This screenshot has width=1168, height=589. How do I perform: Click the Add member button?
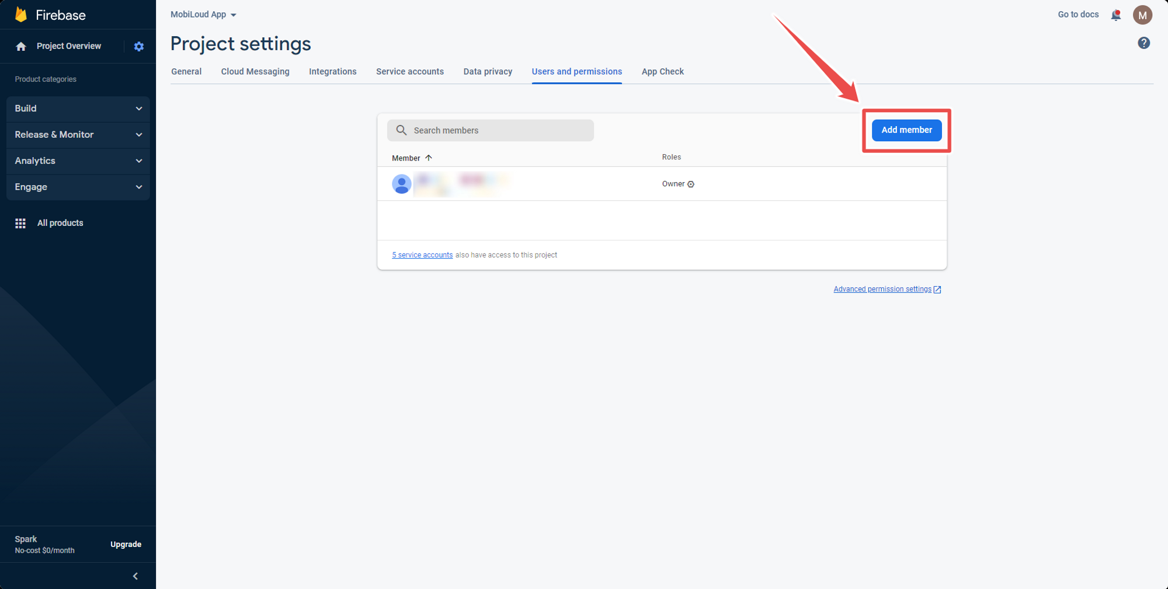tap(907, 130)
